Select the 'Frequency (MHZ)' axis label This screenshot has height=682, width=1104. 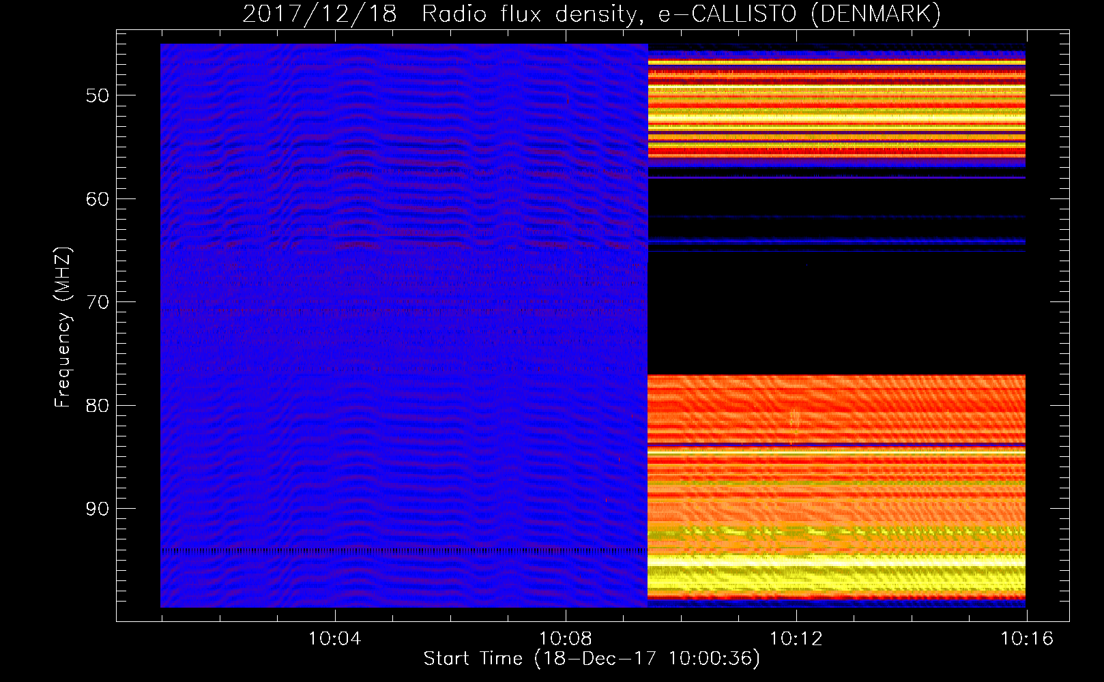point(63,327)
